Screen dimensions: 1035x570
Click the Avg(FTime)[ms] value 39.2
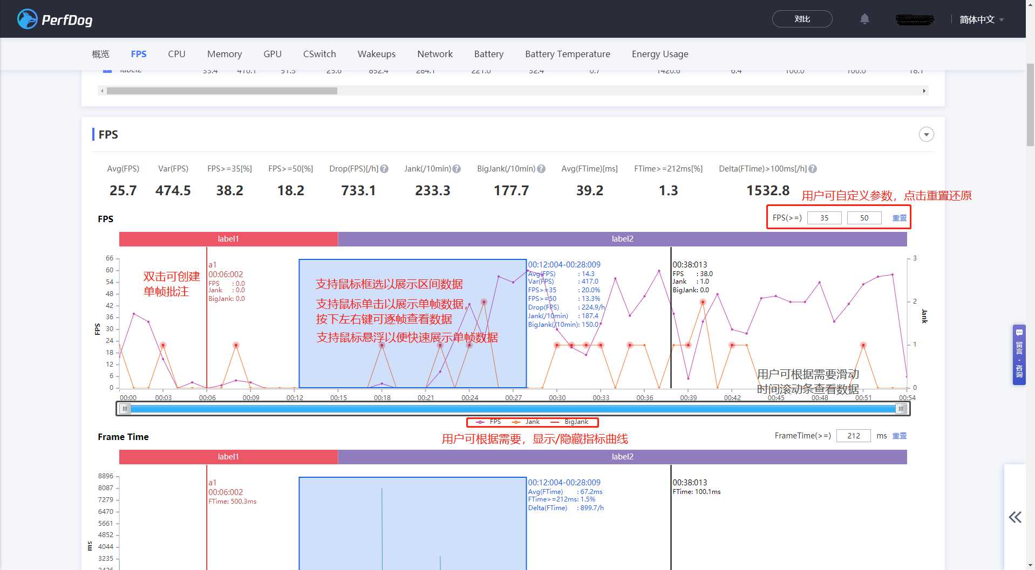click(x=590, y=190)
